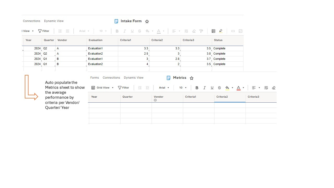Click Underline in the Metrics toolbar
334x188 pixels.
(x=212, y=88)
